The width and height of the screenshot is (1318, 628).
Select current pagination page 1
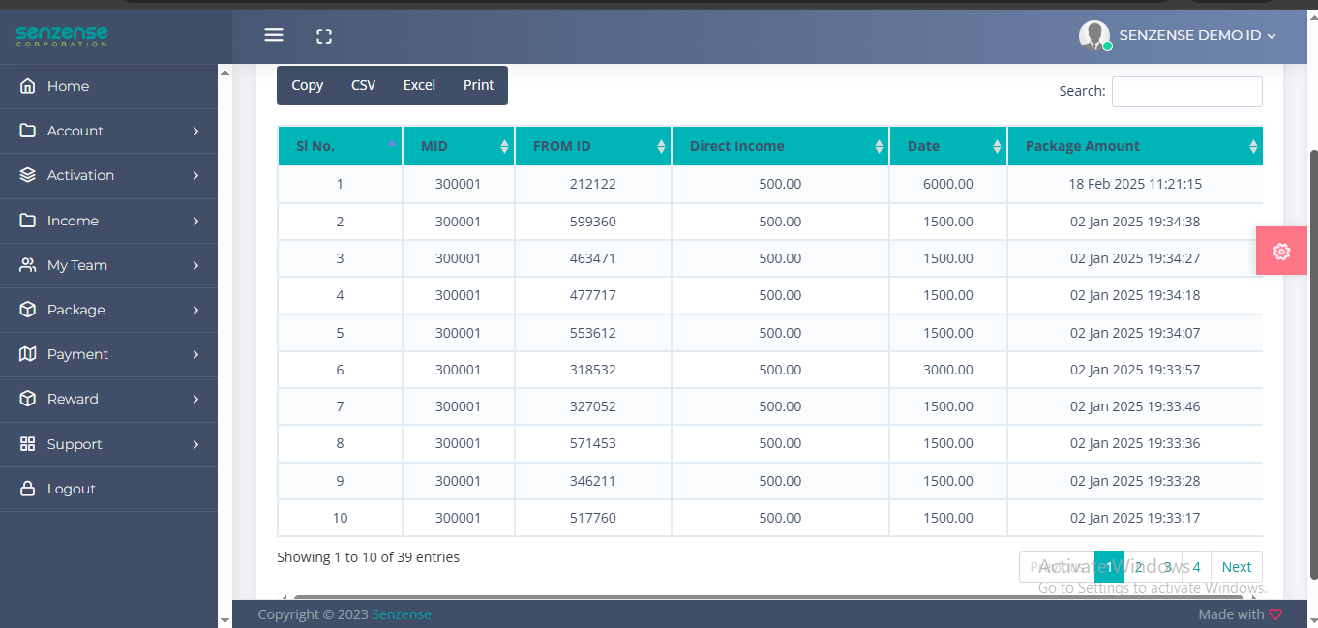[1109, 567]
